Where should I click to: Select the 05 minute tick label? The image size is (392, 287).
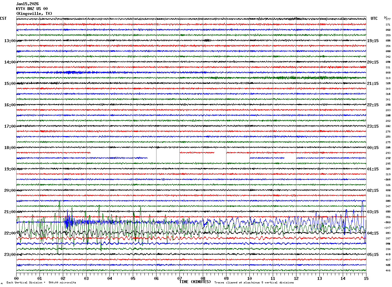133,278
